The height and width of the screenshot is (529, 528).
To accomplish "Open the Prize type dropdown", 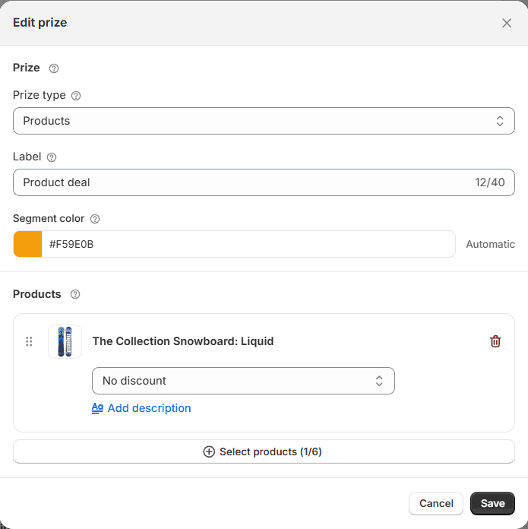I will (x=264, y=121).
